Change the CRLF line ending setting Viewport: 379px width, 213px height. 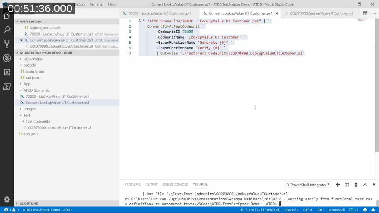coord(320,210)
